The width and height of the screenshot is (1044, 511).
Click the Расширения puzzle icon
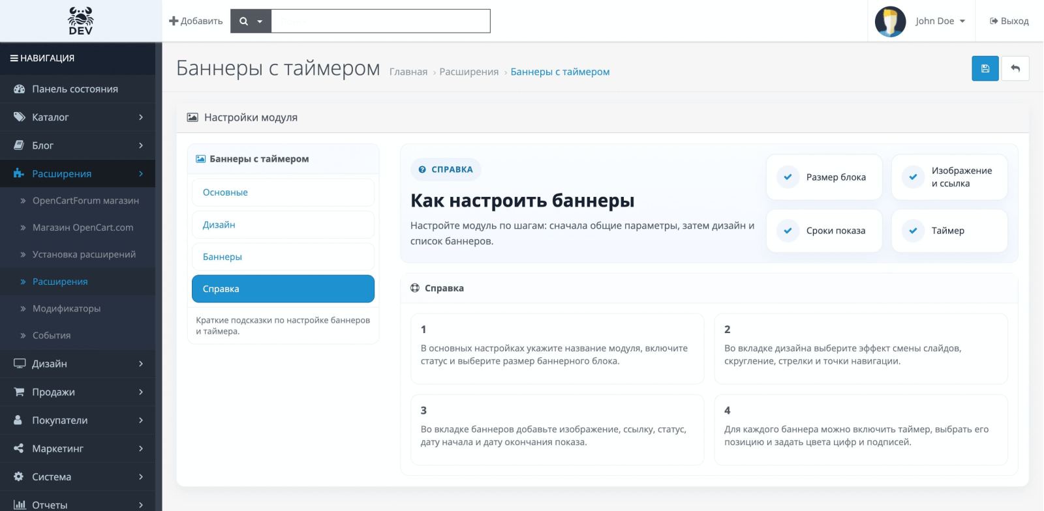tap(19, 173)
